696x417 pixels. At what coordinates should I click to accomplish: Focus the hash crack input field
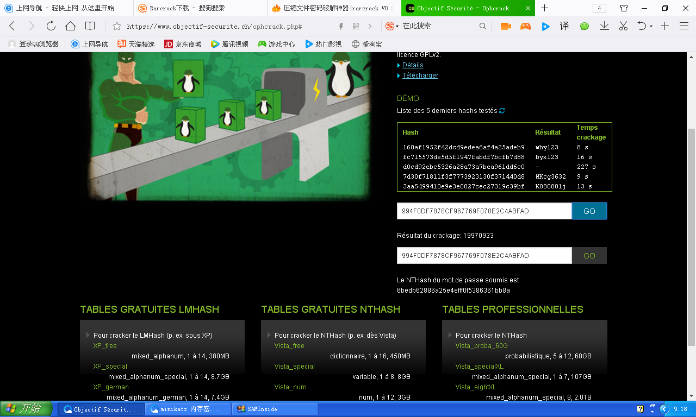click(x=484, y=211)
